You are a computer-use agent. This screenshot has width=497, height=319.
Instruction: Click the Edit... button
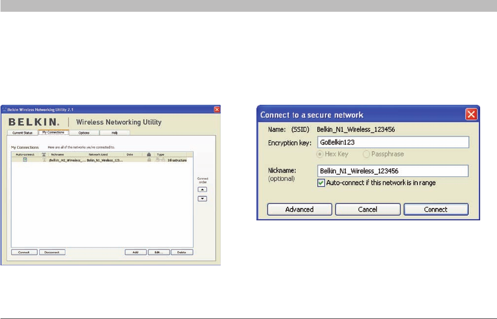coord(159,253)
